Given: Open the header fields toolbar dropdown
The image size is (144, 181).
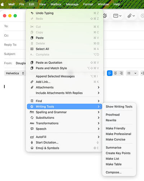Looking at the screenshot, I should click(117, 16).
